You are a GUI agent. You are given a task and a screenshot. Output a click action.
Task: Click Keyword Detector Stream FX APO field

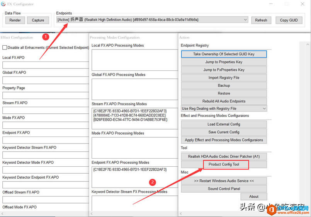coord(46,155)
